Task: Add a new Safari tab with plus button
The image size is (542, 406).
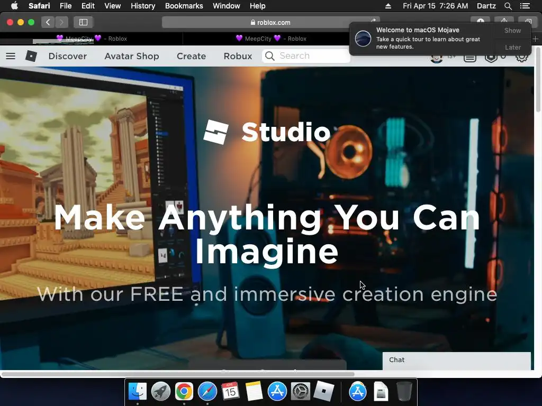Action: (x=536, y=39)
